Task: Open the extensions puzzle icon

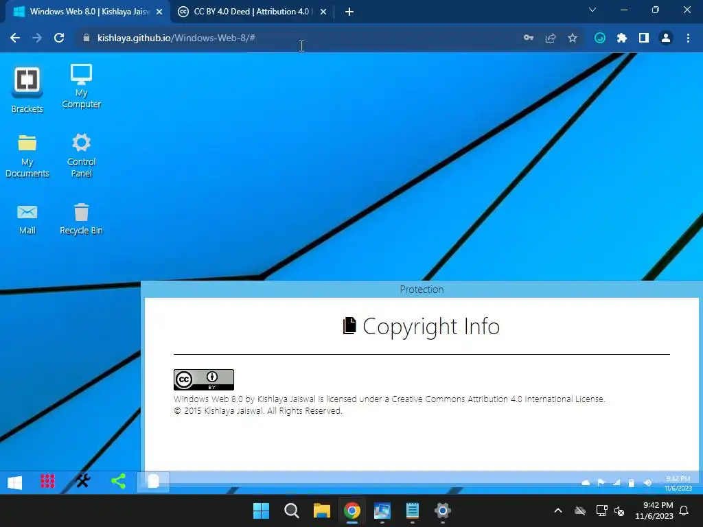Action: (622, 38)
